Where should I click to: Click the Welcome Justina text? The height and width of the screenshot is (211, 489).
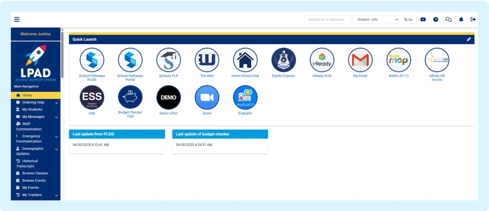tap(36, 34)
